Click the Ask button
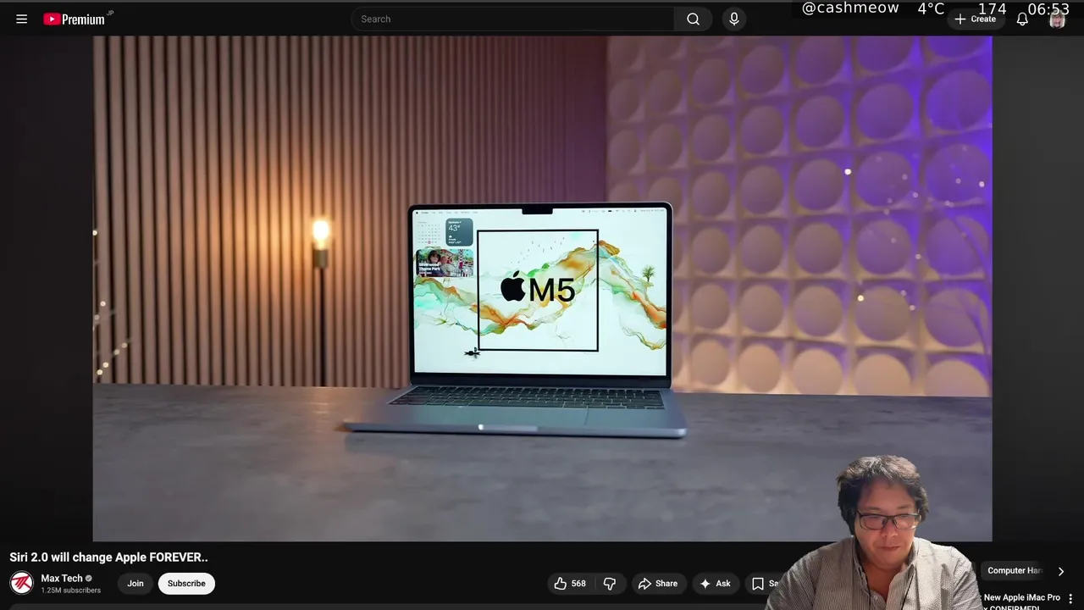 pyautogui.click(x=715, y=583)
